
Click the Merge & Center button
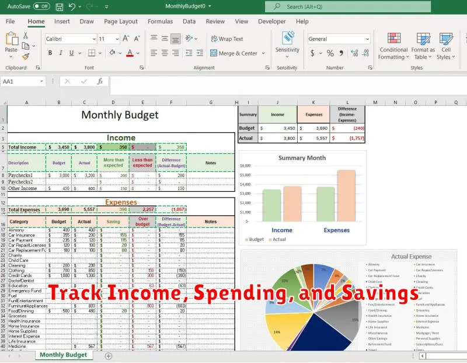pos(233,53)
